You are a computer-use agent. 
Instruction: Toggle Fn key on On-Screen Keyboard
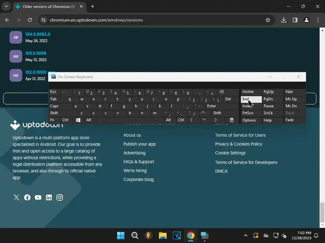(x=54, y=120)
